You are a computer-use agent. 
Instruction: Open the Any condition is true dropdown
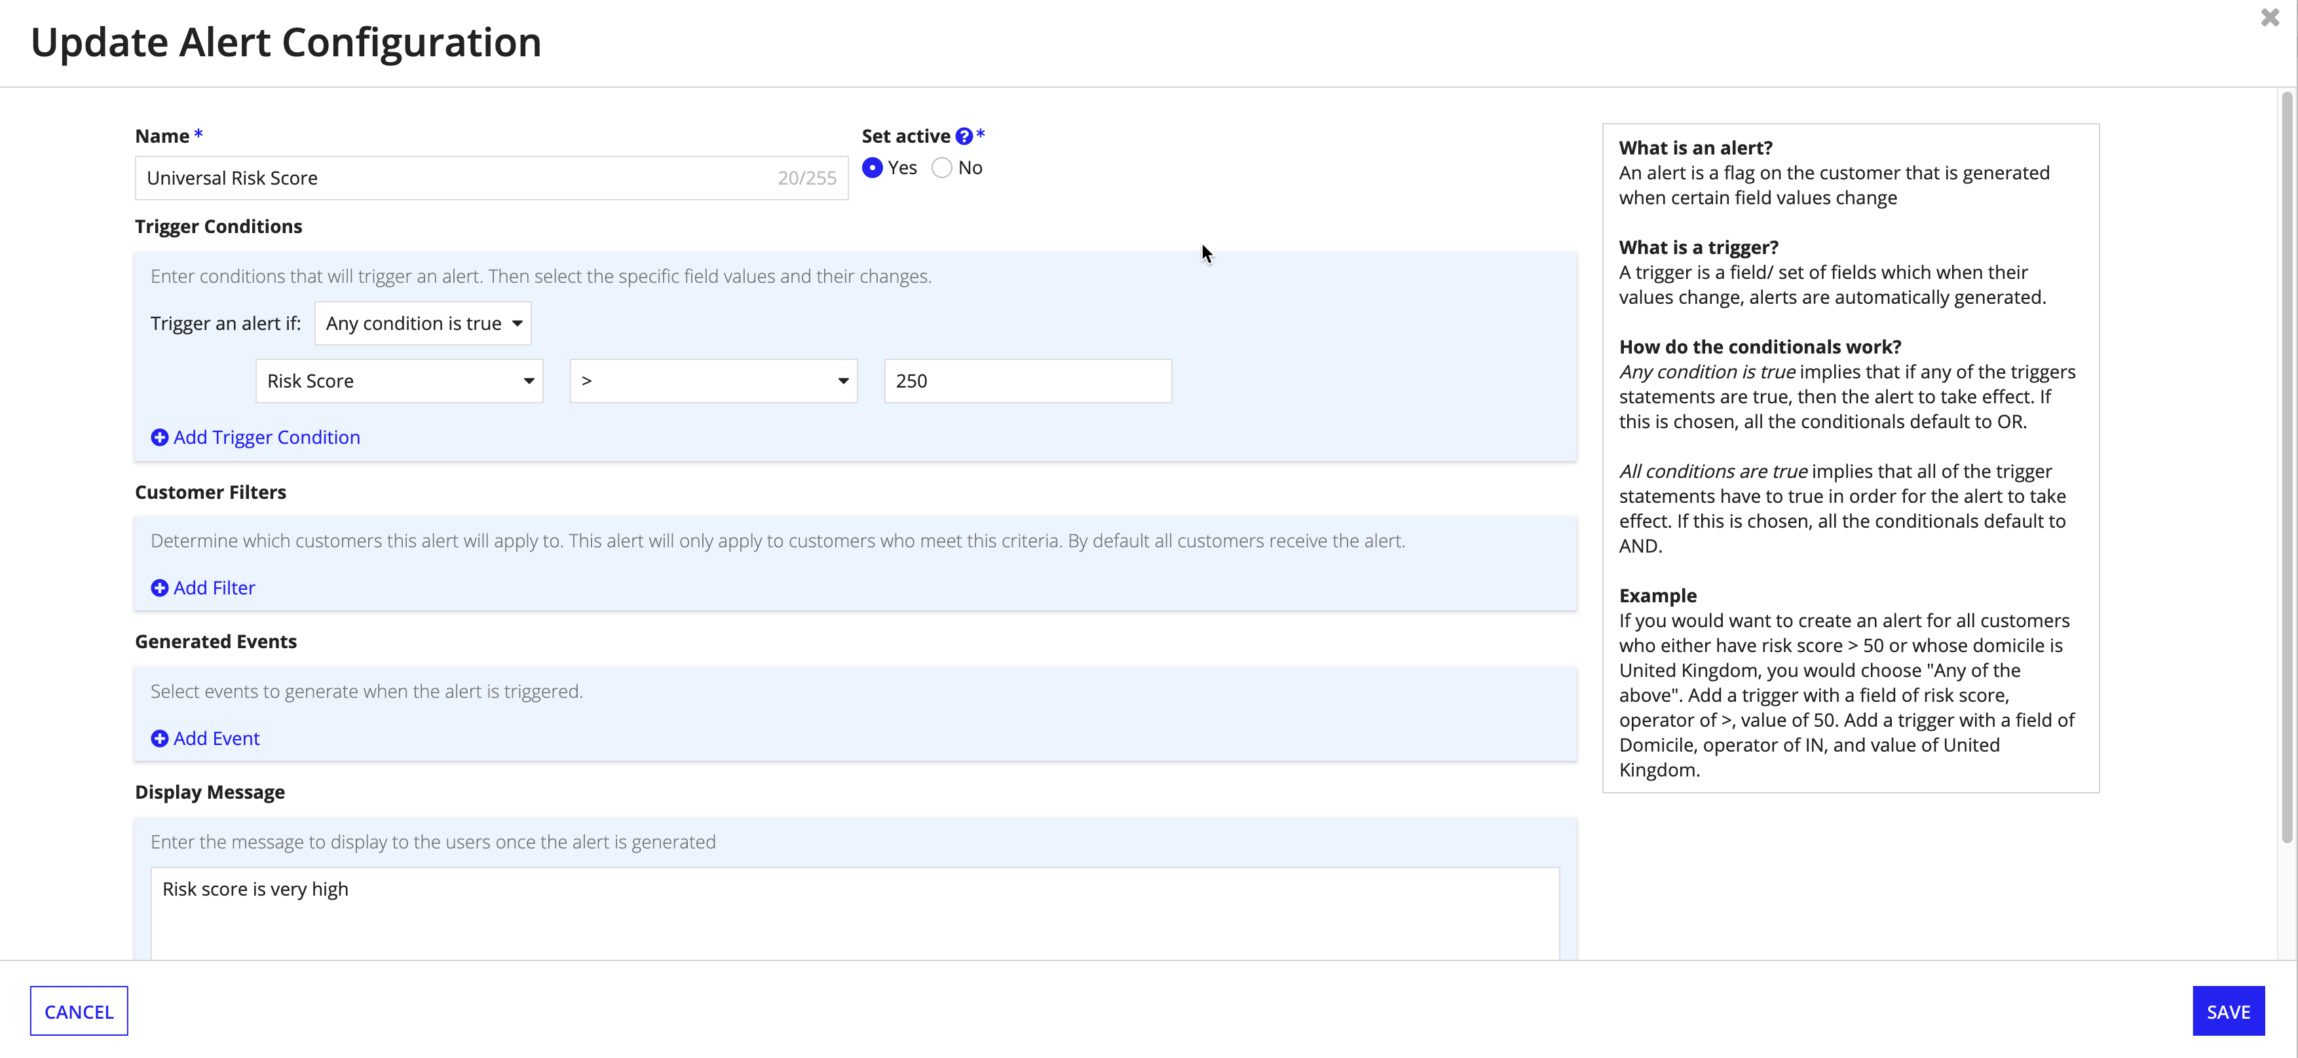pyautogui.click(x=423, y=323)
